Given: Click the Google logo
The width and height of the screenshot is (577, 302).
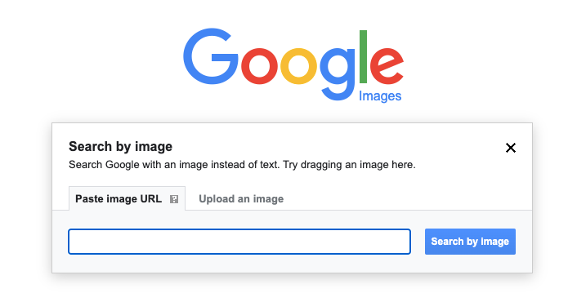Looking at the screenshot, I should point(293,65).
